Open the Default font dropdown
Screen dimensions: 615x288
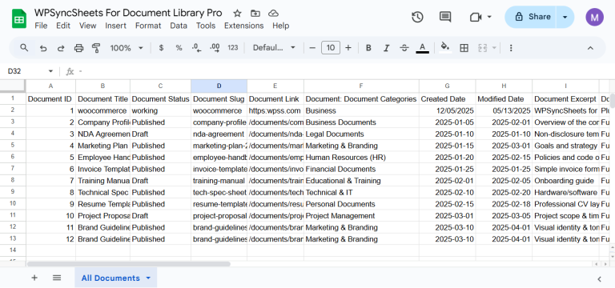(x=274, y=48)
